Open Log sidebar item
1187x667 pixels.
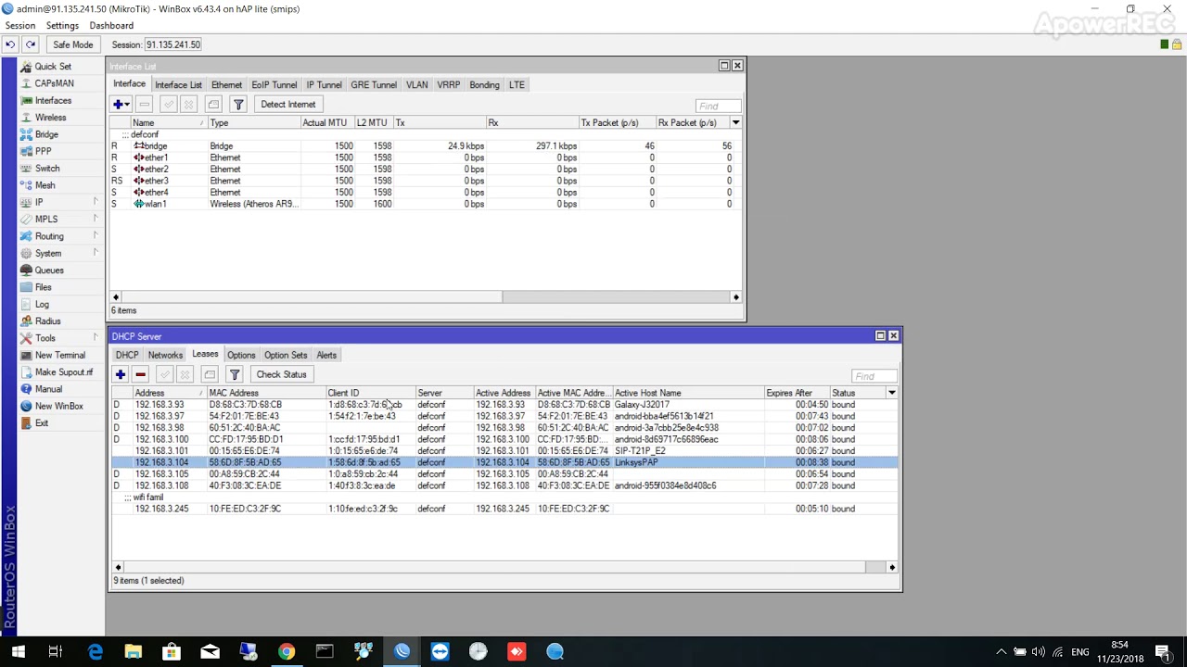point(42,304)
